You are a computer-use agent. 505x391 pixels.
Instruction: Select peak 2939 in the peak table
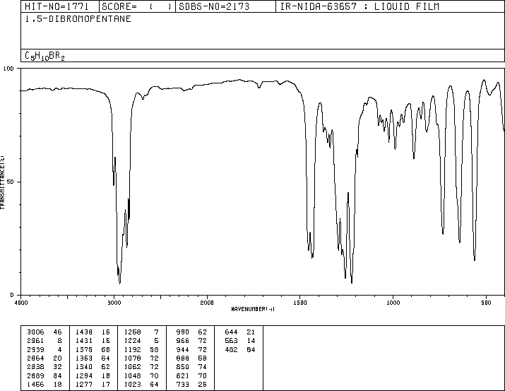[x=35, y=349]
